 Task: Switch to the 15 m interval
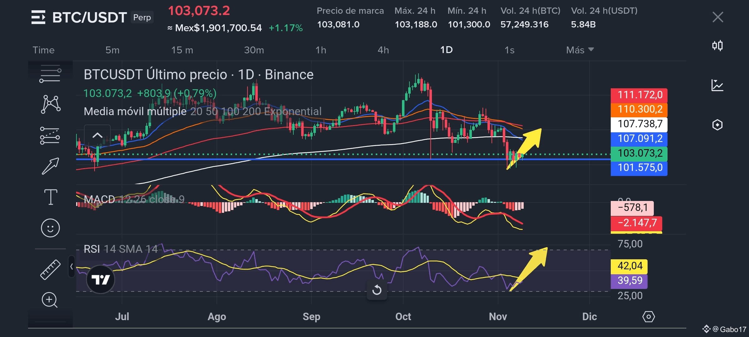tap(182, 50)
